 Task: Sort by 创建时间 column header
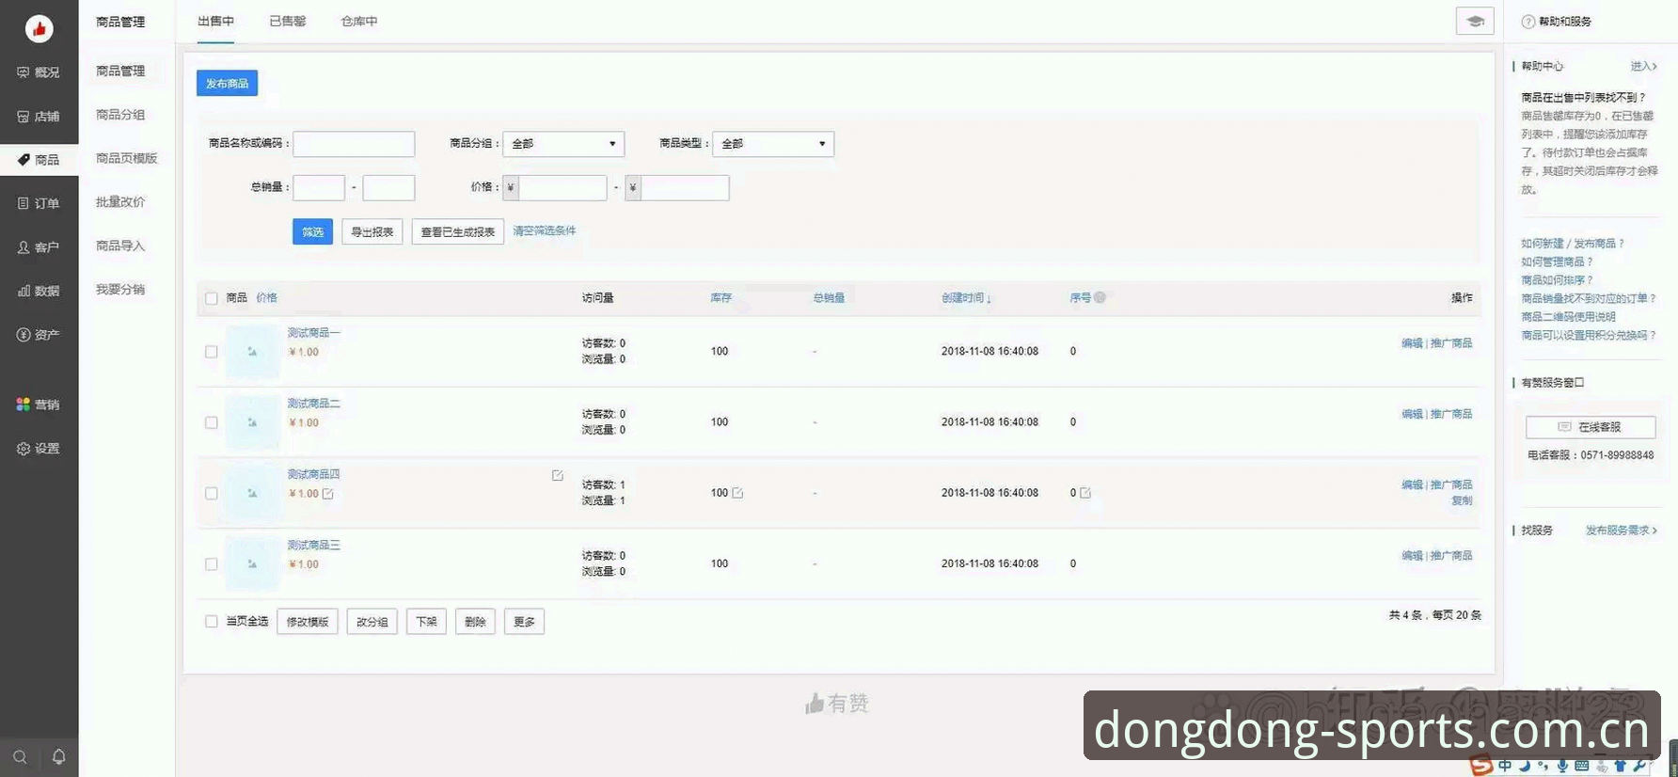pos(966,298)
